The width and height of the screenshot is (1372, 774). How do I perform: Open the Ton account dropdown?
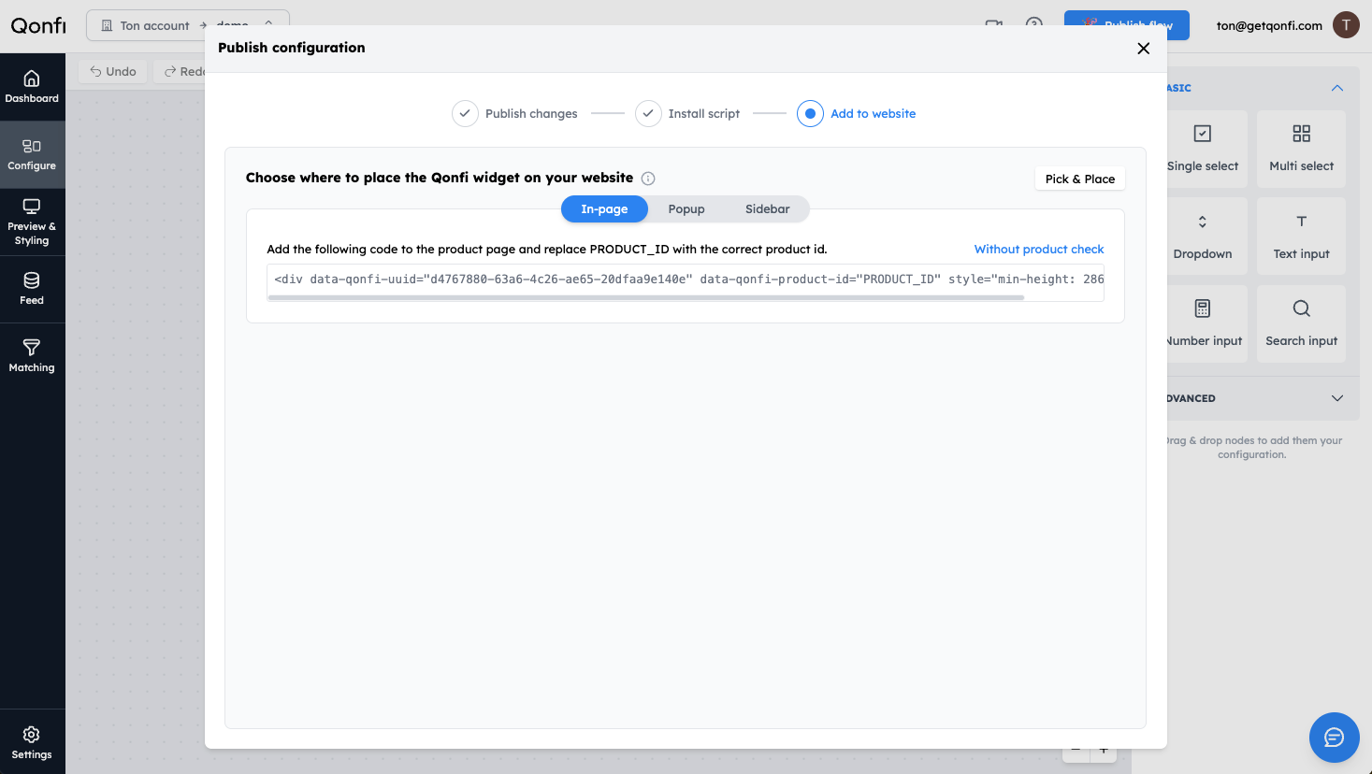[x=188, y=25]
